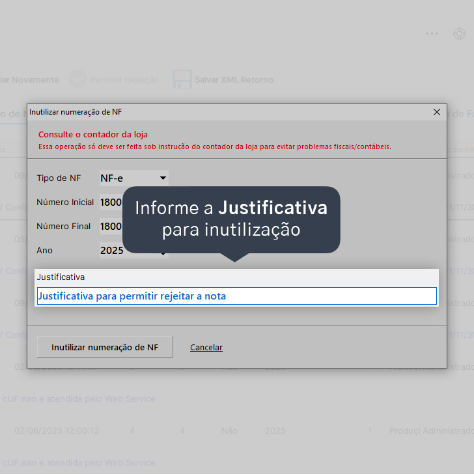Click the lifebuoy help icon
Viewport: 474px width, 474px height.
coord(459,34)
